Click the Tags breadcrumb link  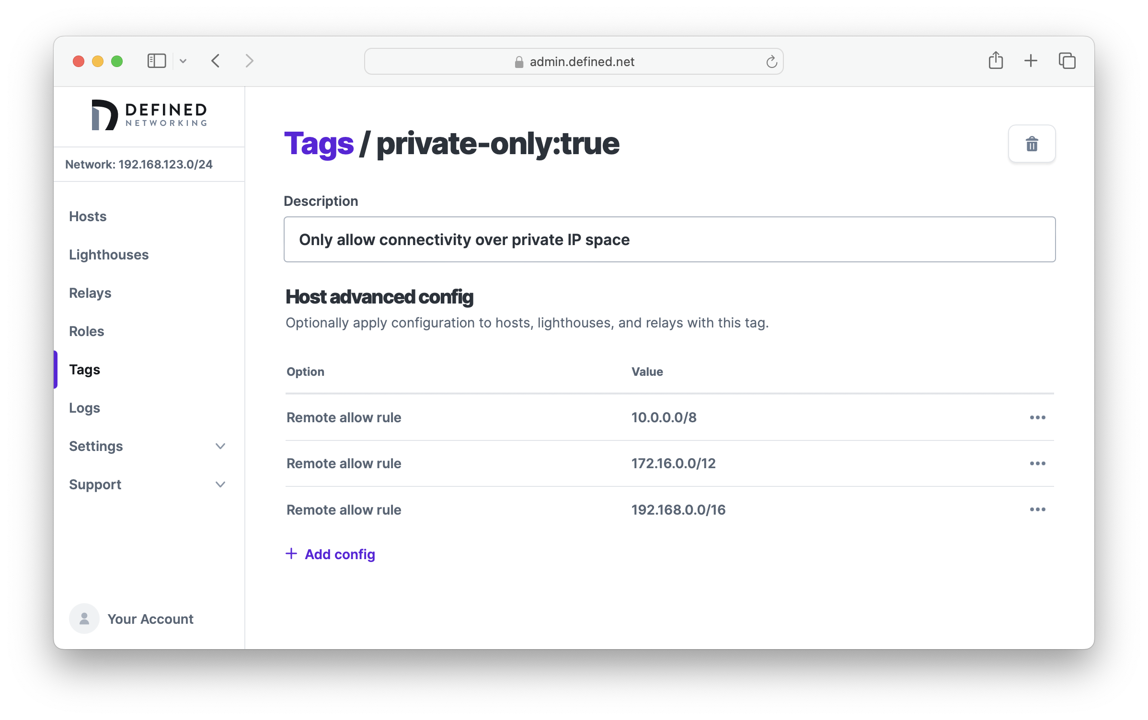coord(318,144)
